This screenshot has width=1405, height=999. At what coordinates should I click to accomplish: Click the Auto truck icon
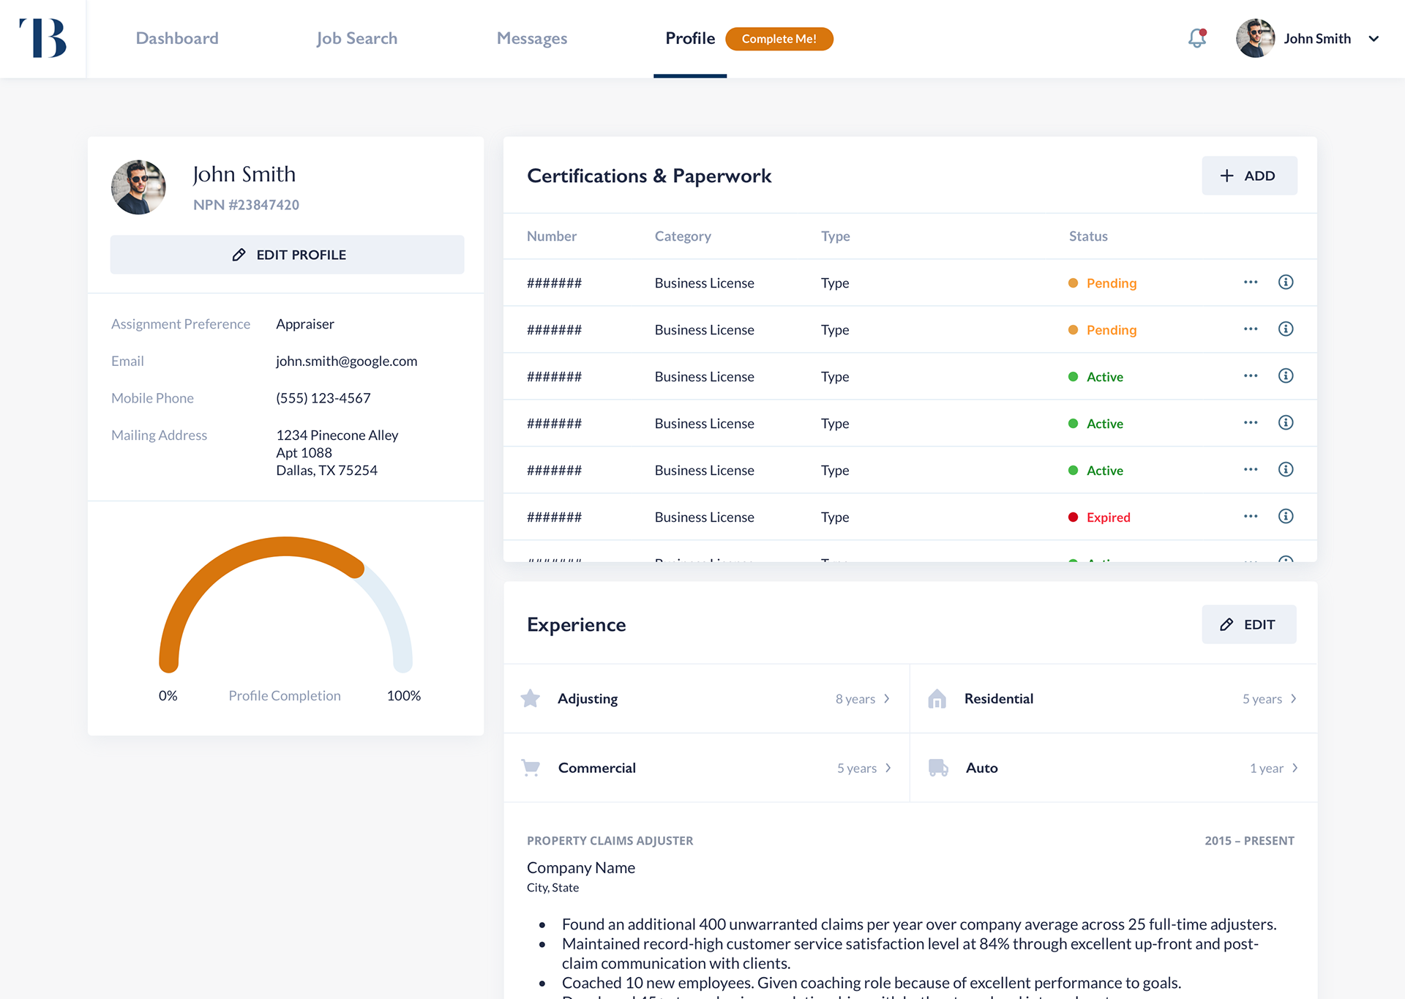[938, 768]
